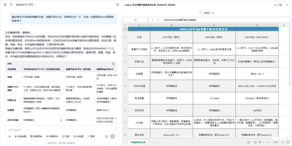Start a new chat with the bubble icon
The image size is (292, 146).
[x=11, y=5]
